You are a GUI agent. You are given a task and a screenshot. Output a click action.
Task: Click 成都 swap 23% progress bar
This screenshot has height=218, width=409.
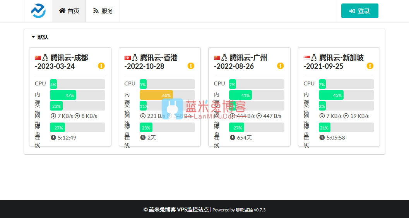tap(77, 106)
